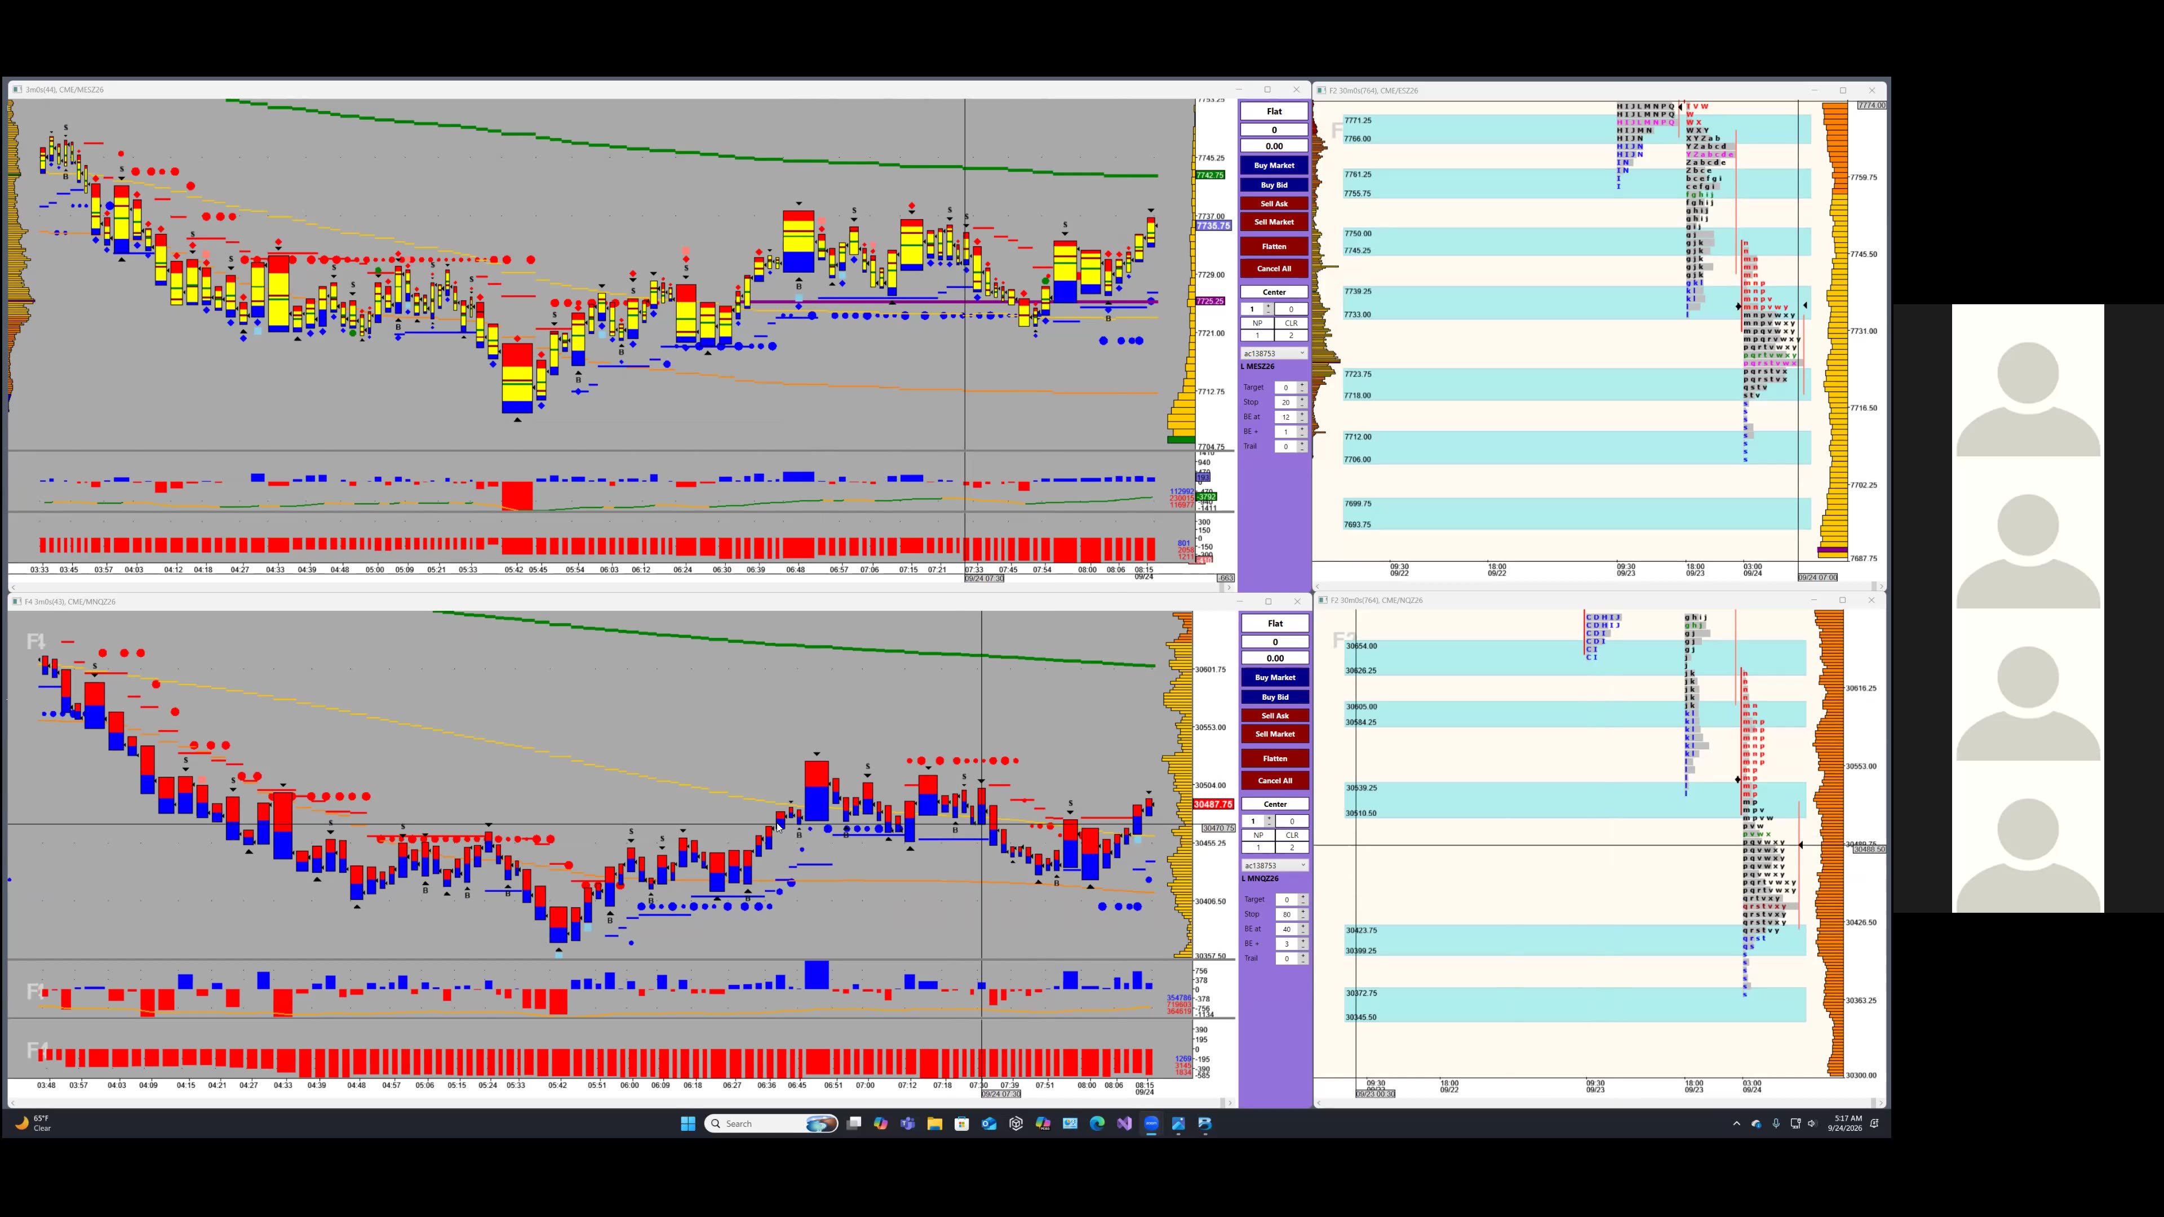Show hidden system tray icons
The height and width of the screenshot is (1217, 2164).
coord(1736,1124)
